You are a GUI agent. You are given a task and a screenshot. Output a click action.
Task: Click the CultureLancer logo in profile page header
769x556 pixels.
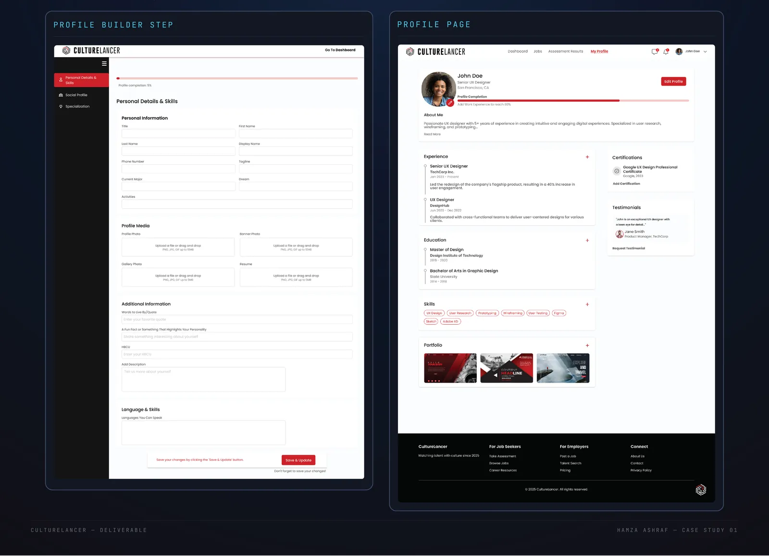tap(435, 52)
